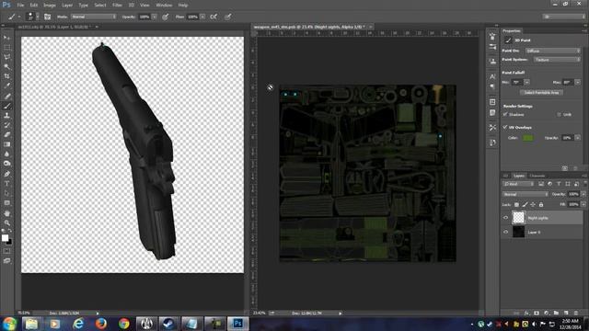Add layer mask icon in Layers panel

pyautogui.click(x=537, y=313)
